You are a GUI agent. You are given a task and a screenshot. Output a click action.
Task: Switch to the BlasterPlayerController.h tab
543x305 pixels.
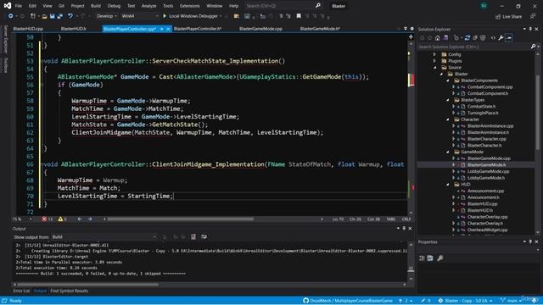198,29
